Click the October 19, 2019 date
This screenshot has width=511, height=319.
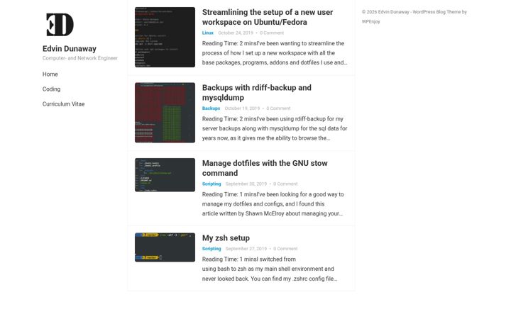242,108
